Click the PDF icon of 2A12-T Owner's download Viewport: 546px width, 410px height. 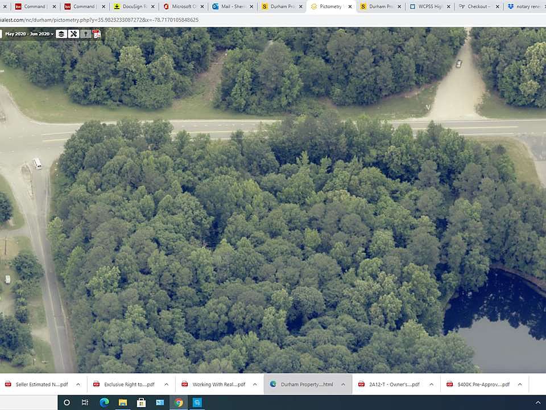click(x=362, y=384)
